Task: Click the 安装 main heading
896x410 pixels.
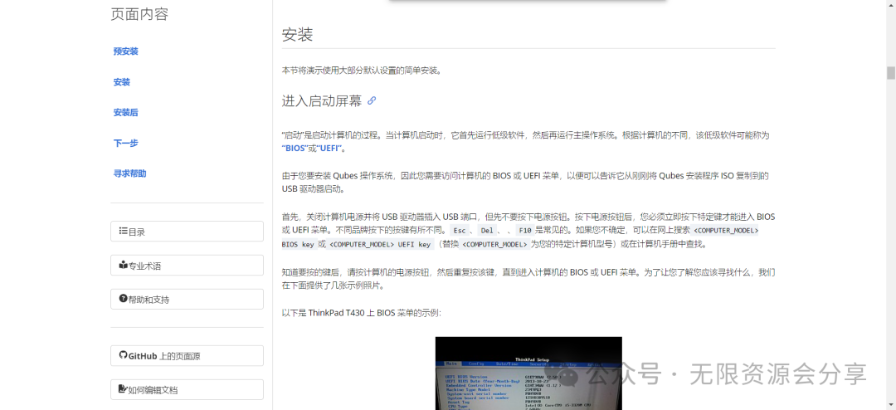Action: [x=297, y=35]
